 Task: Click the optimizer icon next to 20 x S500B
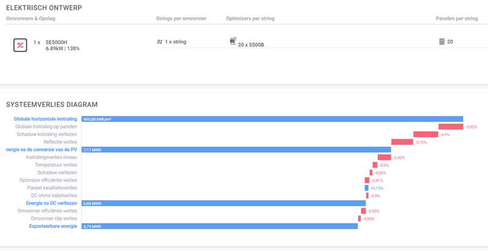tap(232, 41)
